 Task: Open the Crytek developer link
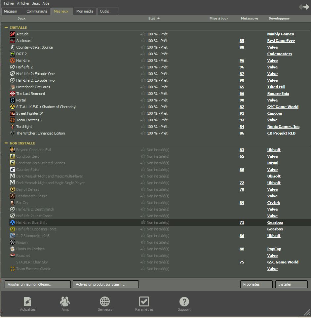point(274,203)
